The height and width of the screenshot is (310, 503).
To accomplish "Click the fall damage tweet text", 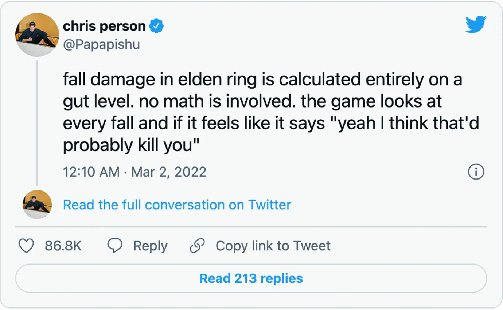I will pos(271,113).
